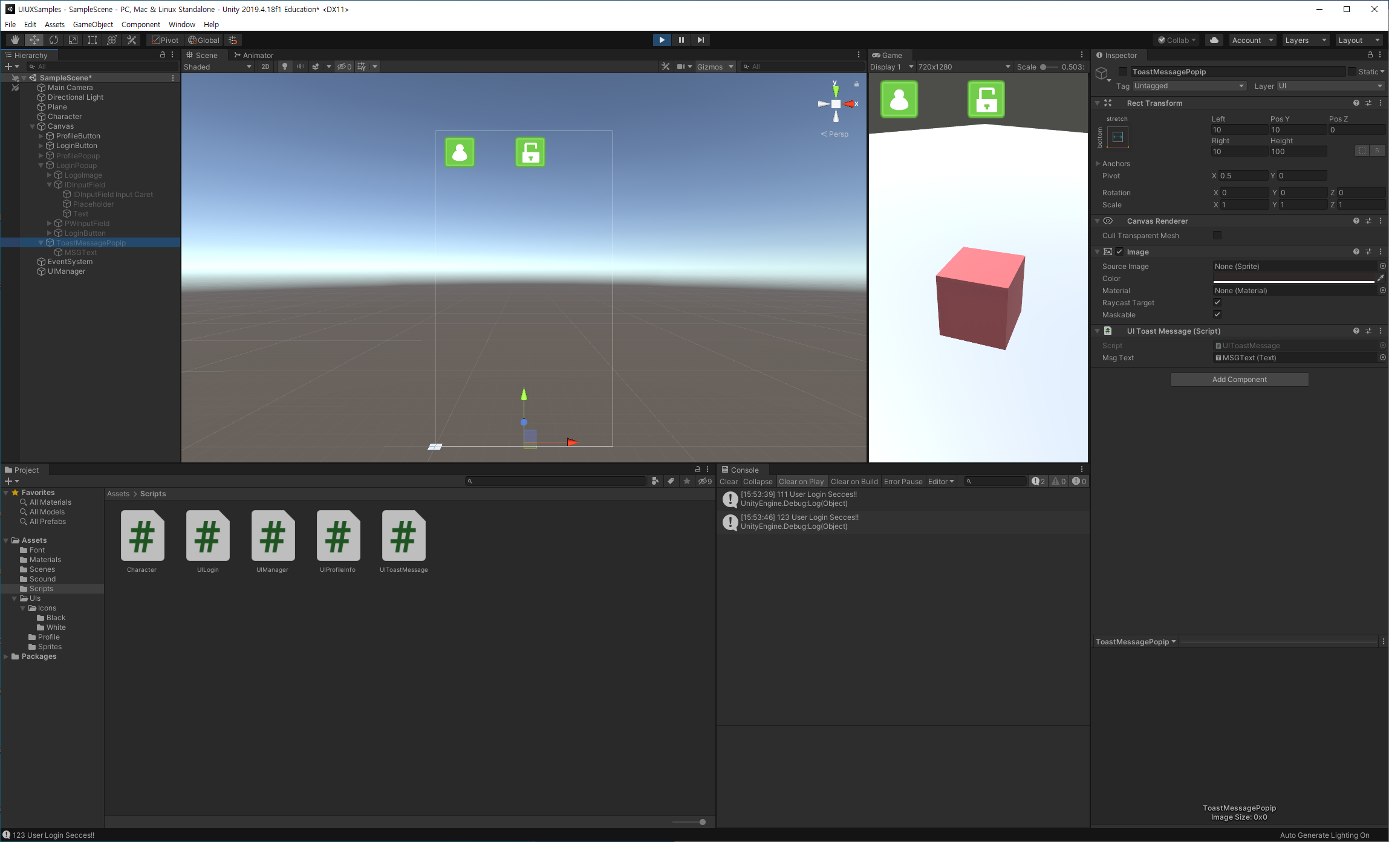The width and height of the screenshot is (1389, 842).
Task: Click the Height input field
Action: click(1298, 152)
